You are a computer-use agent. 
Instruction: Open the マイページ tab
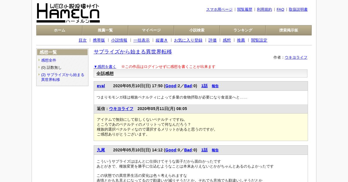pos(151,30)
